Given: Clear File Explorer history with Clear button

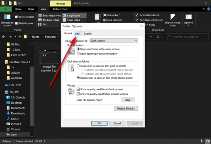Looking at the screenshot, I should coord(128,100).
